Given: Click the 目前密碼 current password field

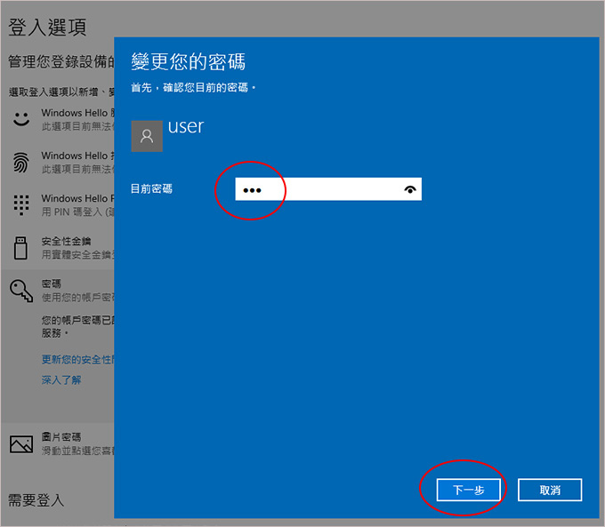Looking at the screenshot, I should pyautogui.click(x=328, y=189).
